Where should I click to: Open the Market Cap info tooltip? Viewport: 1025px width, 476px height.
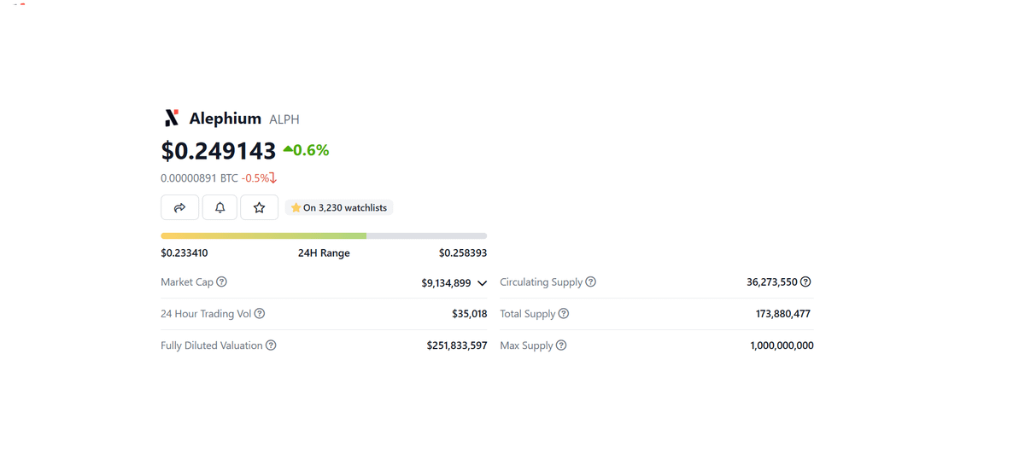point(222,282)
